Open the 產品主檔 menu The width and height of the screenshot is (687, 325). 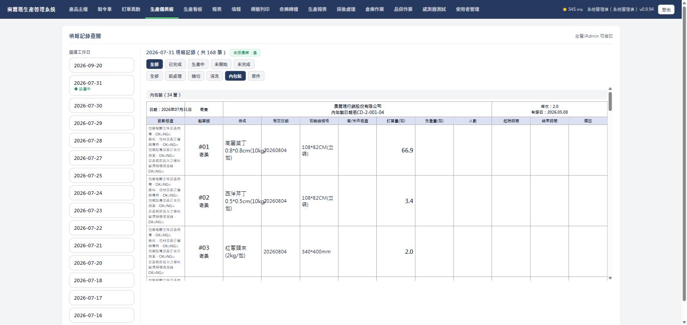click(x=78, y=9)
